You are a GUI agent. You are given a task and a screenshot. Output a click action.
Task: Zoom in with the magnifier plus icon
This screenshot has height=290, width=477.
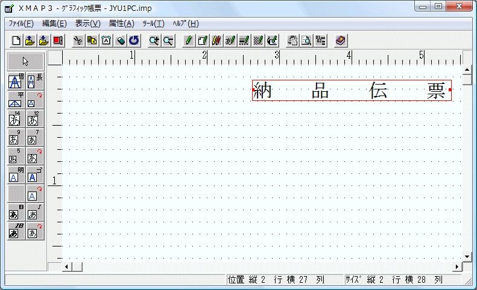[x=154, y=40]
